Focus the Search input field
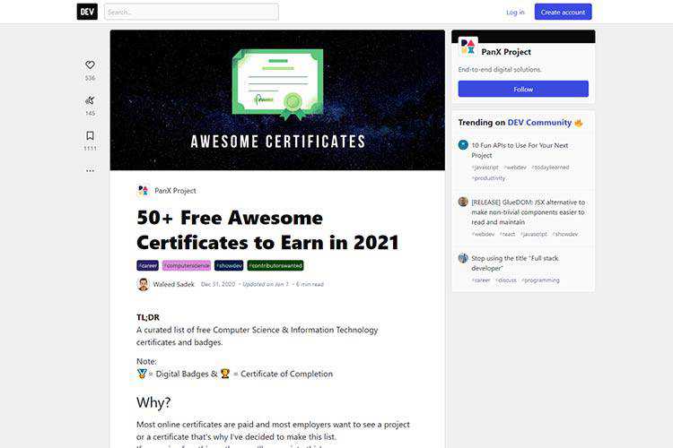This screenshot has height=448, width=673. [191, 12]
